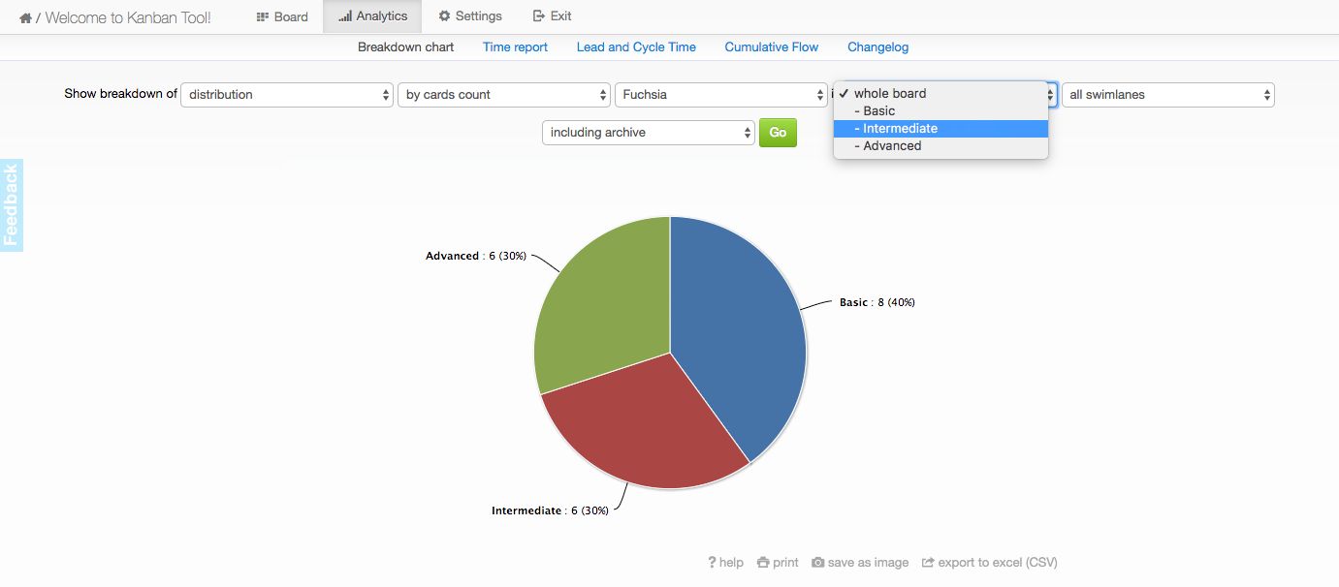
Task: Open the Board tab
Action: click(x=282, y=16)
